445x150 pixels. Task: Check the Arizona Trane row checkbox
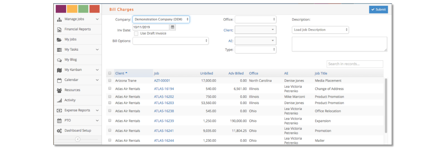110,81
